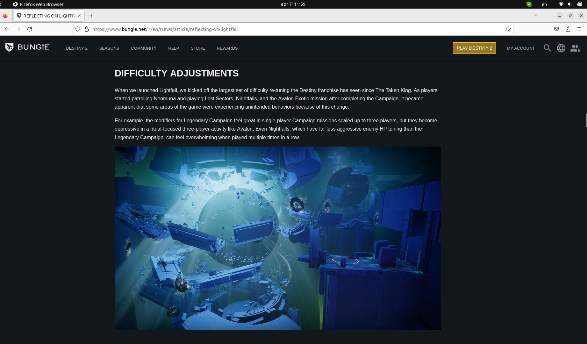Click the tracking protection shield icon
The width and height of the screenshot is (587, 344).
77,29
